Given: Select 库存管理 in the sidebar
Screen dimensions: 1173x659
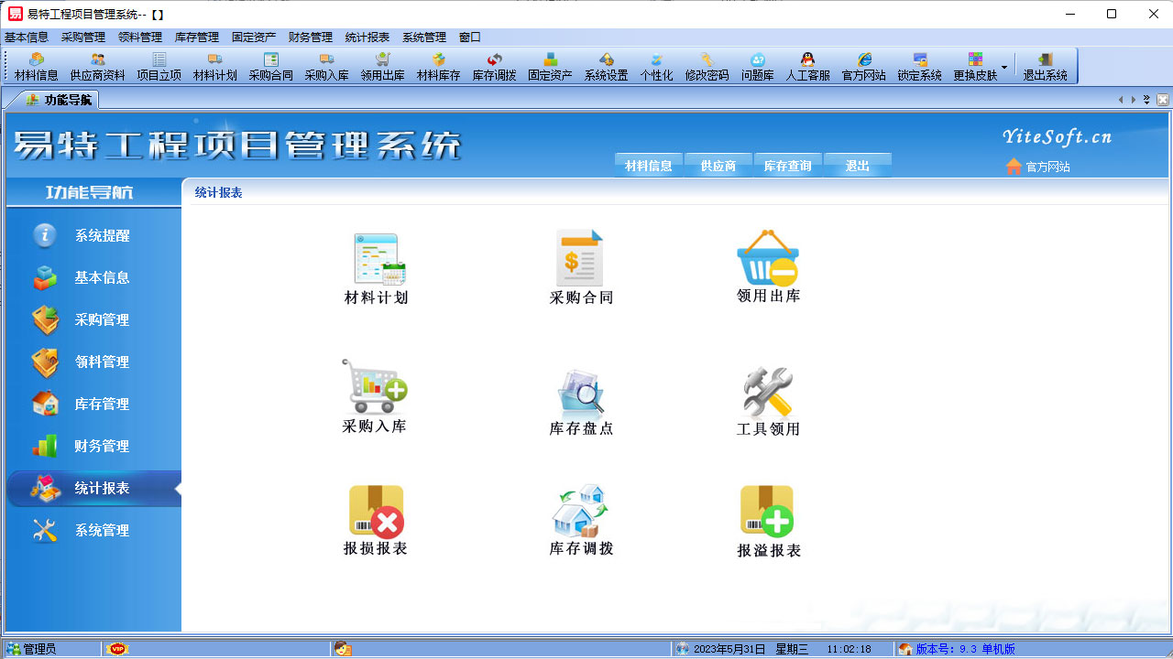Looking at the screenshot, I should (x=91, y=404).
